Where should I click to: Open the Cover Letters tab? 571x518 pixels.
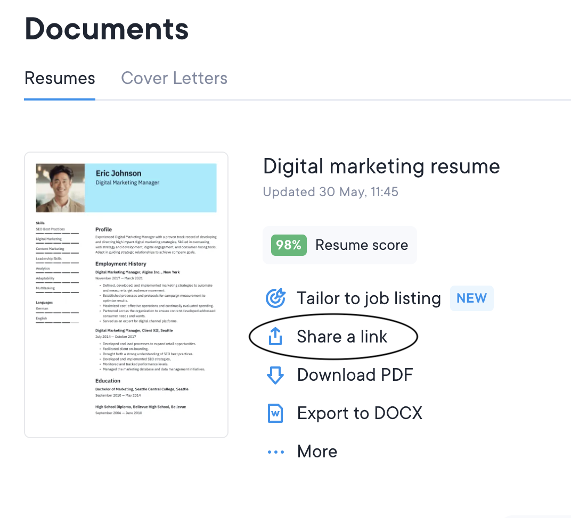174,78
